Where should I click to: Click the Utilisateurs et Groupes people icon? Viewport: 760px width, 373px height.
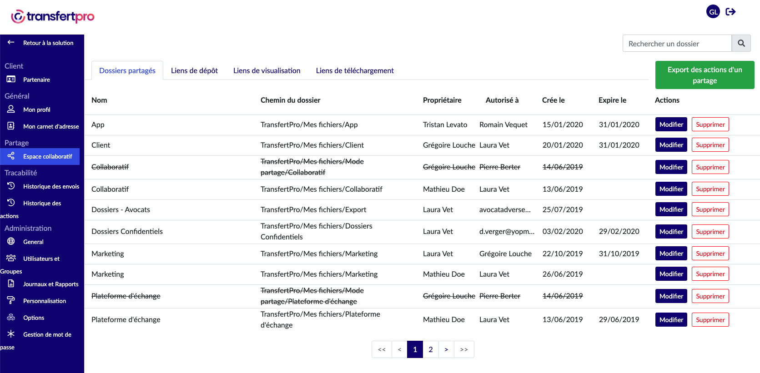11,258
